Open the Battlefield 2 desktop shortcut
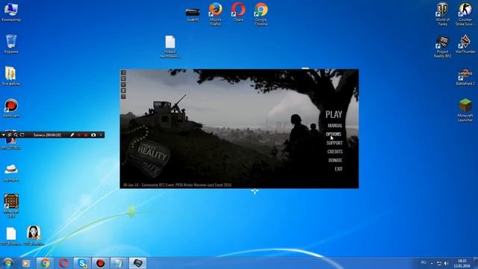Screen dimensions: 478x269 [465, 77]
